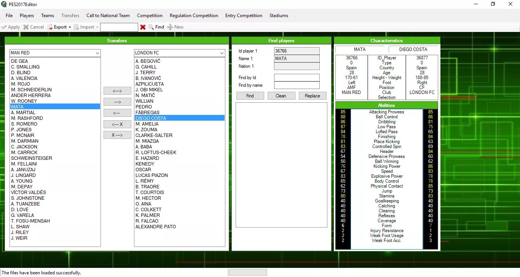Click the <--- X transfer button

tap(117, 124)
